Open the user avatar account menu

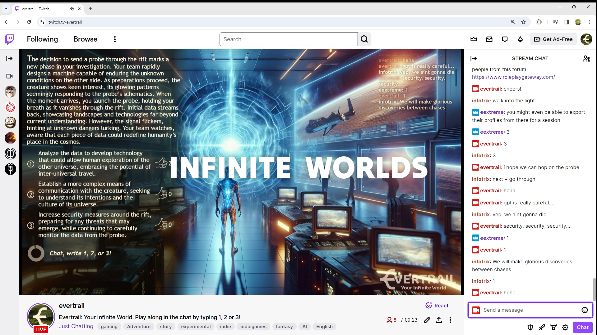coord(586,39)
